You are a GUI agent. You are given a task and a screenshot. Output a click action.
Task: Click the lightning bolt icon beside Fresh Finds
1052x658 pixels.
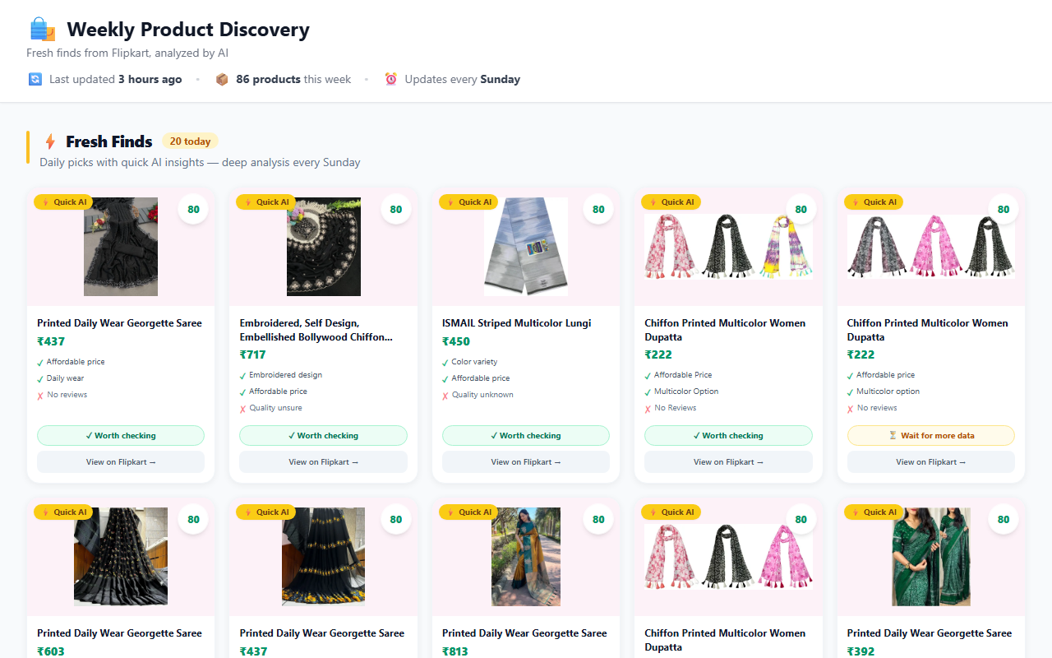(50, 141)
